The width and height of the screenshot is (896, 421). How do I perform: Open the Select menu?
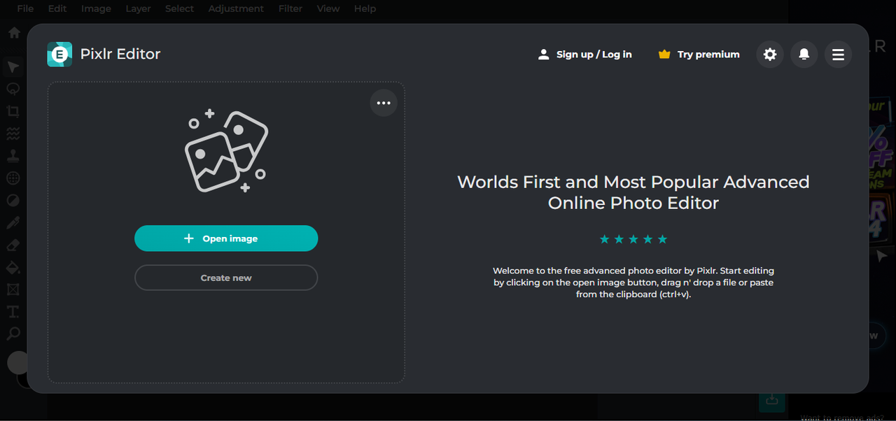pyautogui.click(x=179, y=8)
